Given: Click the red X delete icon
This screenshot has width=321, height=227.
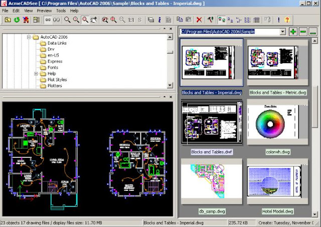Looking at the screenshot, I should 199,20.
